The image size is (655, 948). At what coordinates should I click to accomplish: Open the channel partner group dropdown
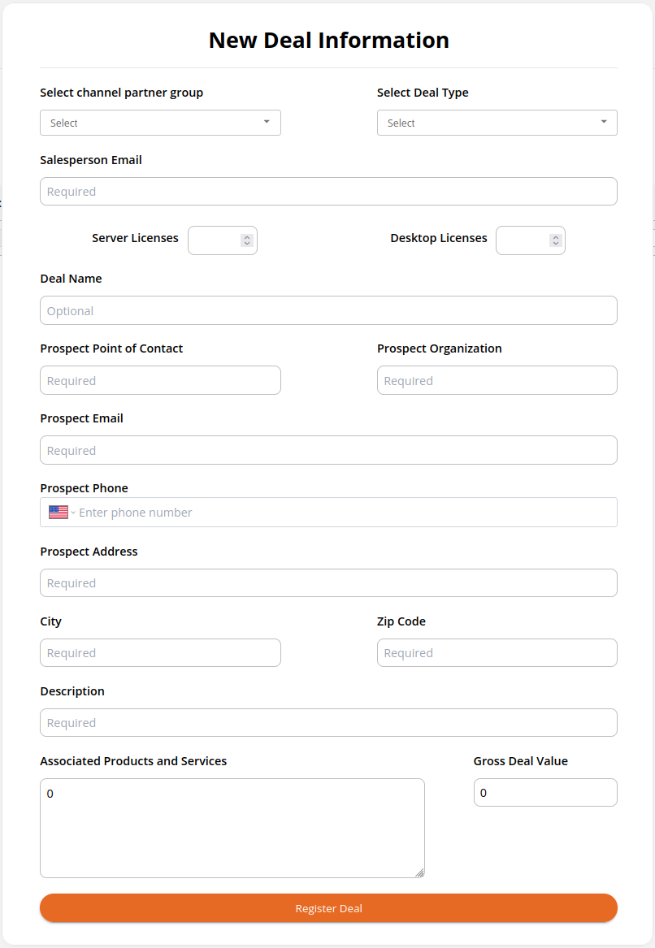pyautogui.click(x=160, y=123)
